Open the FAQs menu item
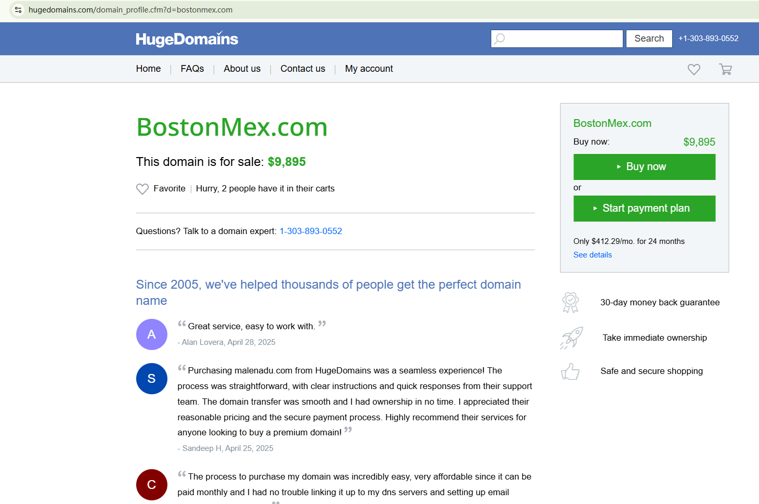 (x=192, y=69)
